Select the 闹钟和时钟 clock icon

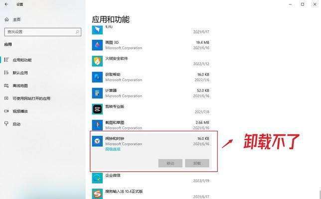97,141
